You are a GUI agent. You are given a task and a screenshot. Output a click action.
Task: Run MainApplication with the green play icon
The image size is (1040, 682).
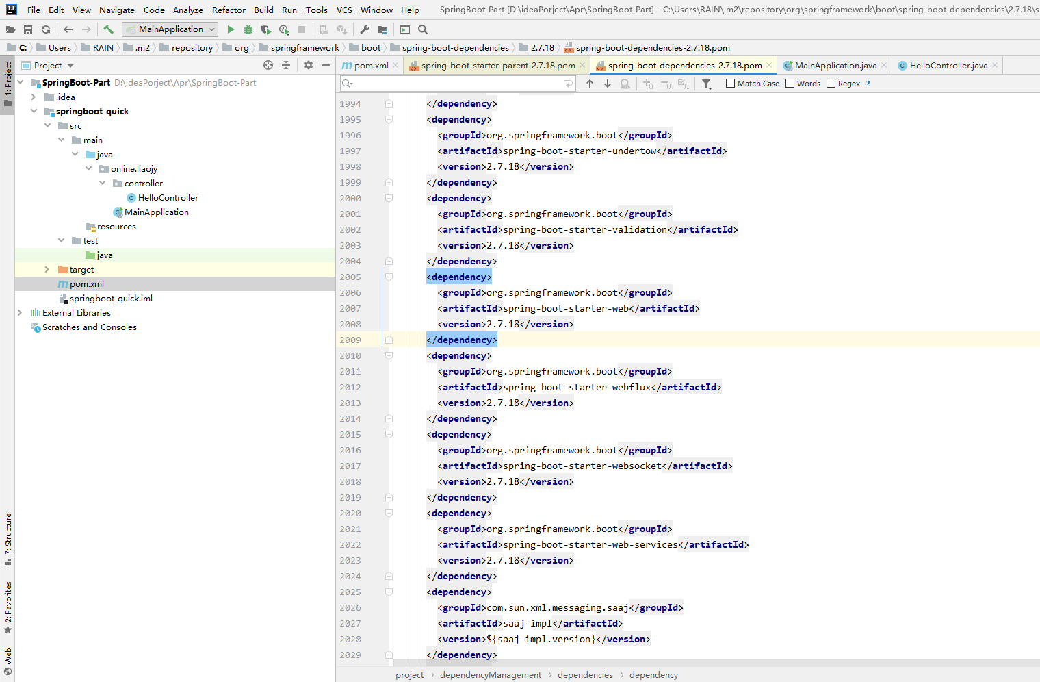click(x=231, y=29)
